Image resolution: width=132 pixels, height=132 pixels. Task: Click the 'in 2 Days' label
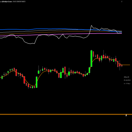coord(127,83)
